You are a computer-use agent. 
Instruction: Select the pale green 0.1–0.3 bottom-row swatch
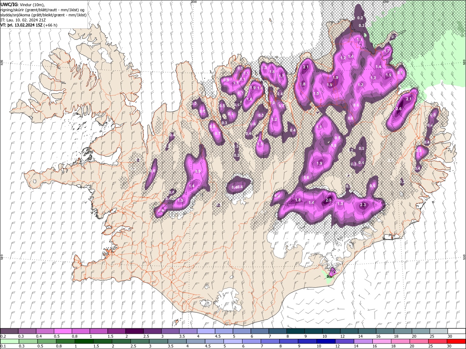pos(10,341)
